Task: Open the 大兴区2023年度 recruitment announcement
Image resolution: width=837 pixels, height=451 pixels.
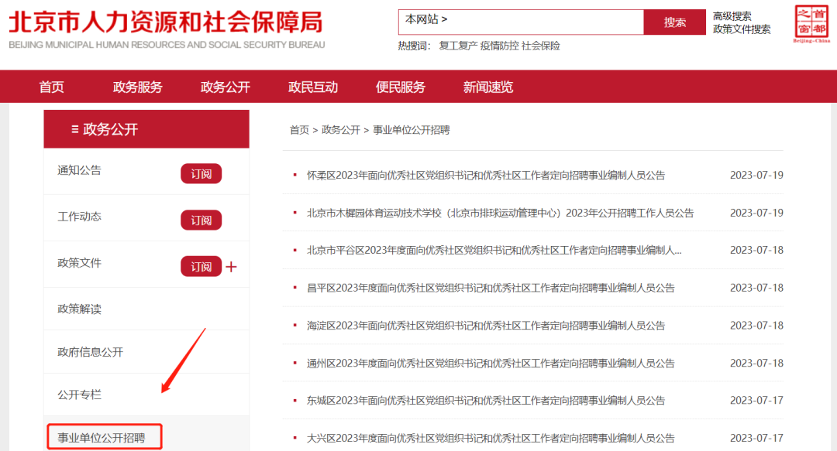Action: [491, 439]
